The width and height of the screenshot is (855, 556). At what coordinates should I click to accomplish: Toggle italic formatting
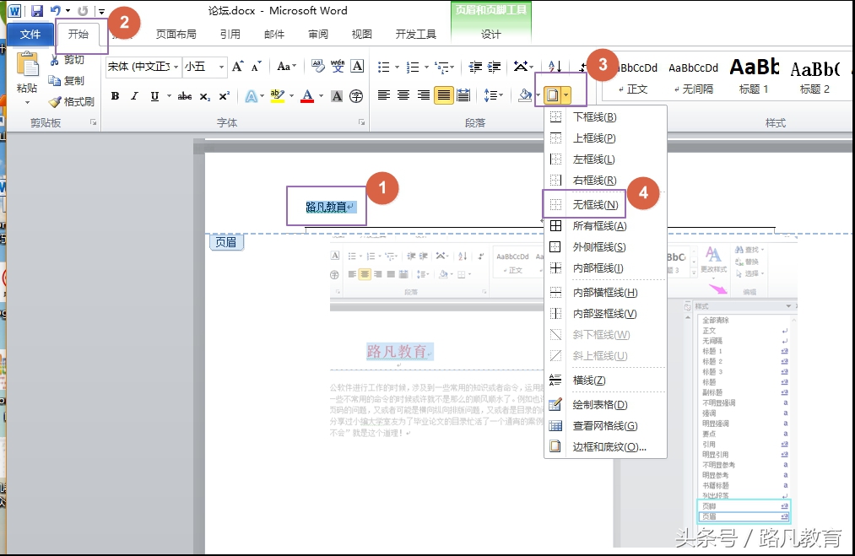coord(134,95)
